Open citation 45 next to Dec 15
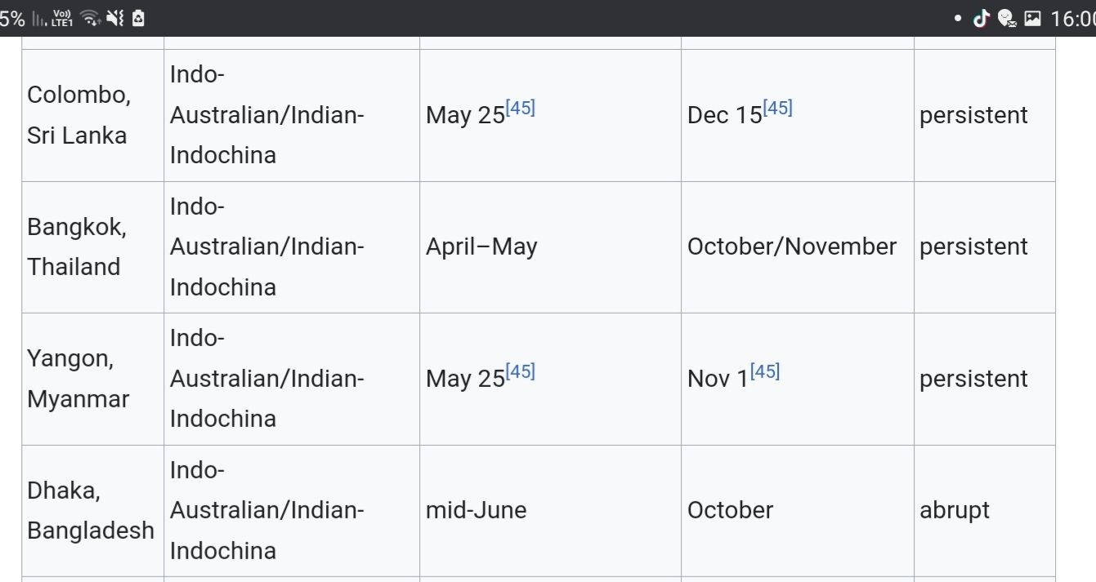1096x582 pixels. [777, 109]
